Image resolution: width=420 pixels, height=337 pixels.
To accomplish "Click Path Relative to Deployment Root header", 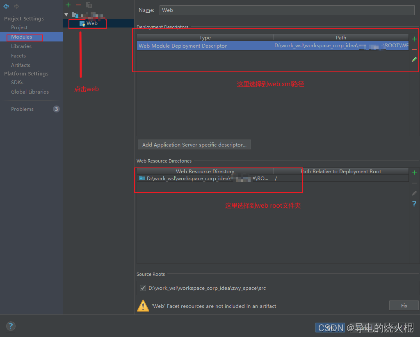I will 341,171.
